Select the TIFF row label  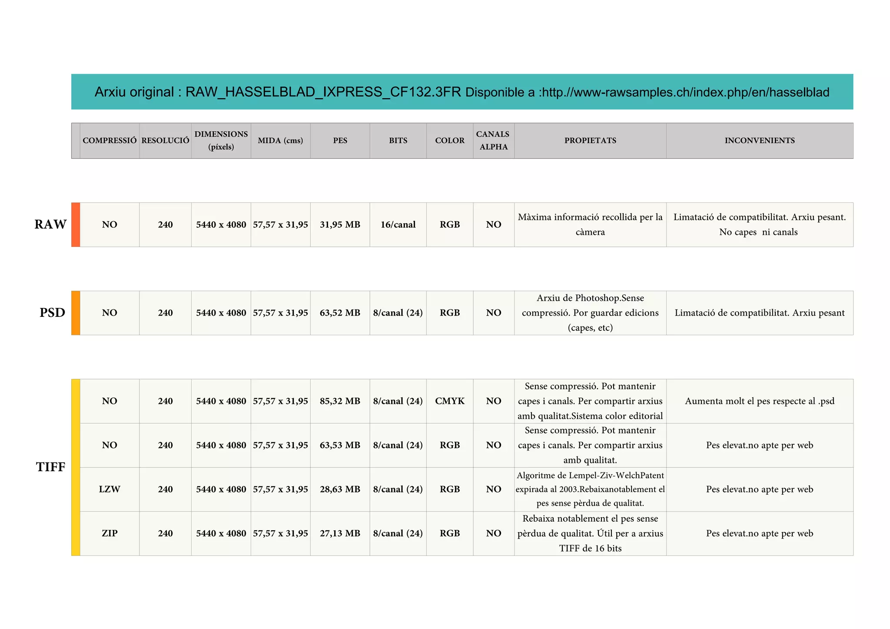coord(50,467)
